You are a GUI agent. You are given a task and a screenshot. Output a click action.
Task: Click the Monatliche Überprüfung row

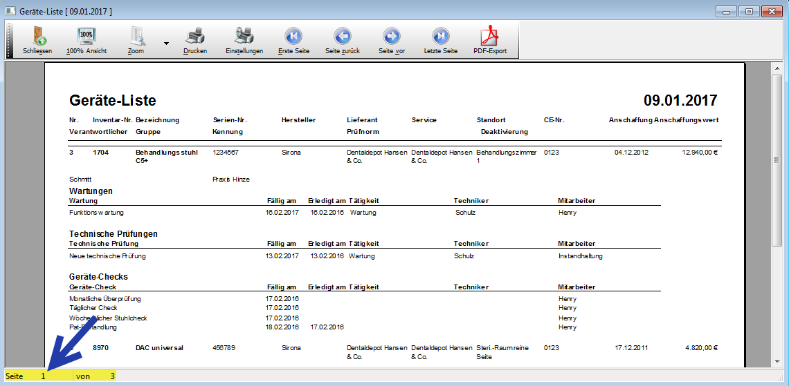coord(364,299)
